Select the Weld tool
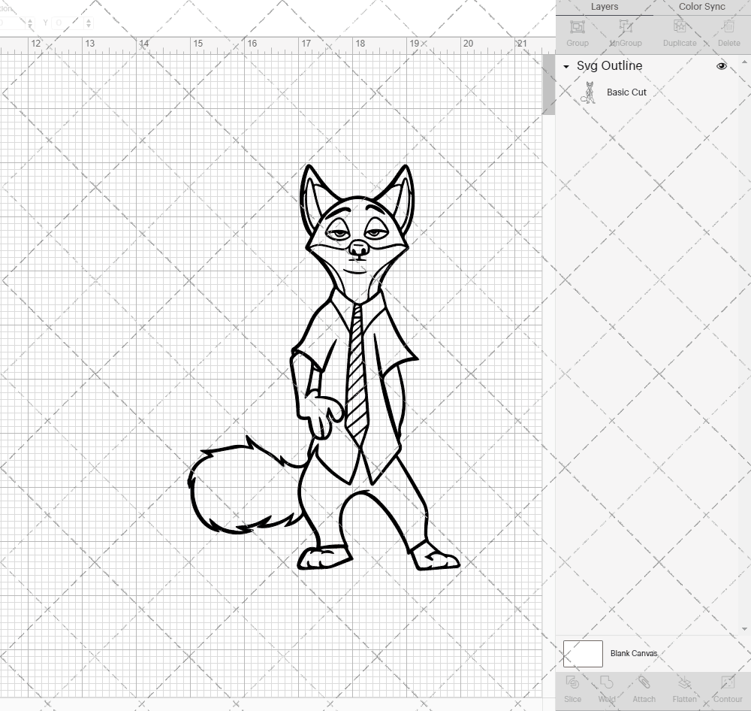The height and width of the screenshot is (711, 751). pos(607,690)
